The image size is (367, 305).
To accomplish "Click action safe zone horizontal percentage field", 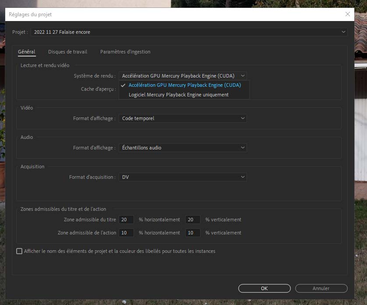I will pyautogui.click(x=126, y=233).
